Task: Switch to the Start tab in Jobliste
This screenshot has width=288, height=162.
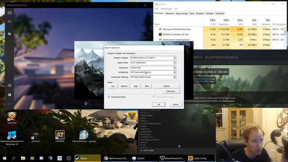Action: coord(192,13)
